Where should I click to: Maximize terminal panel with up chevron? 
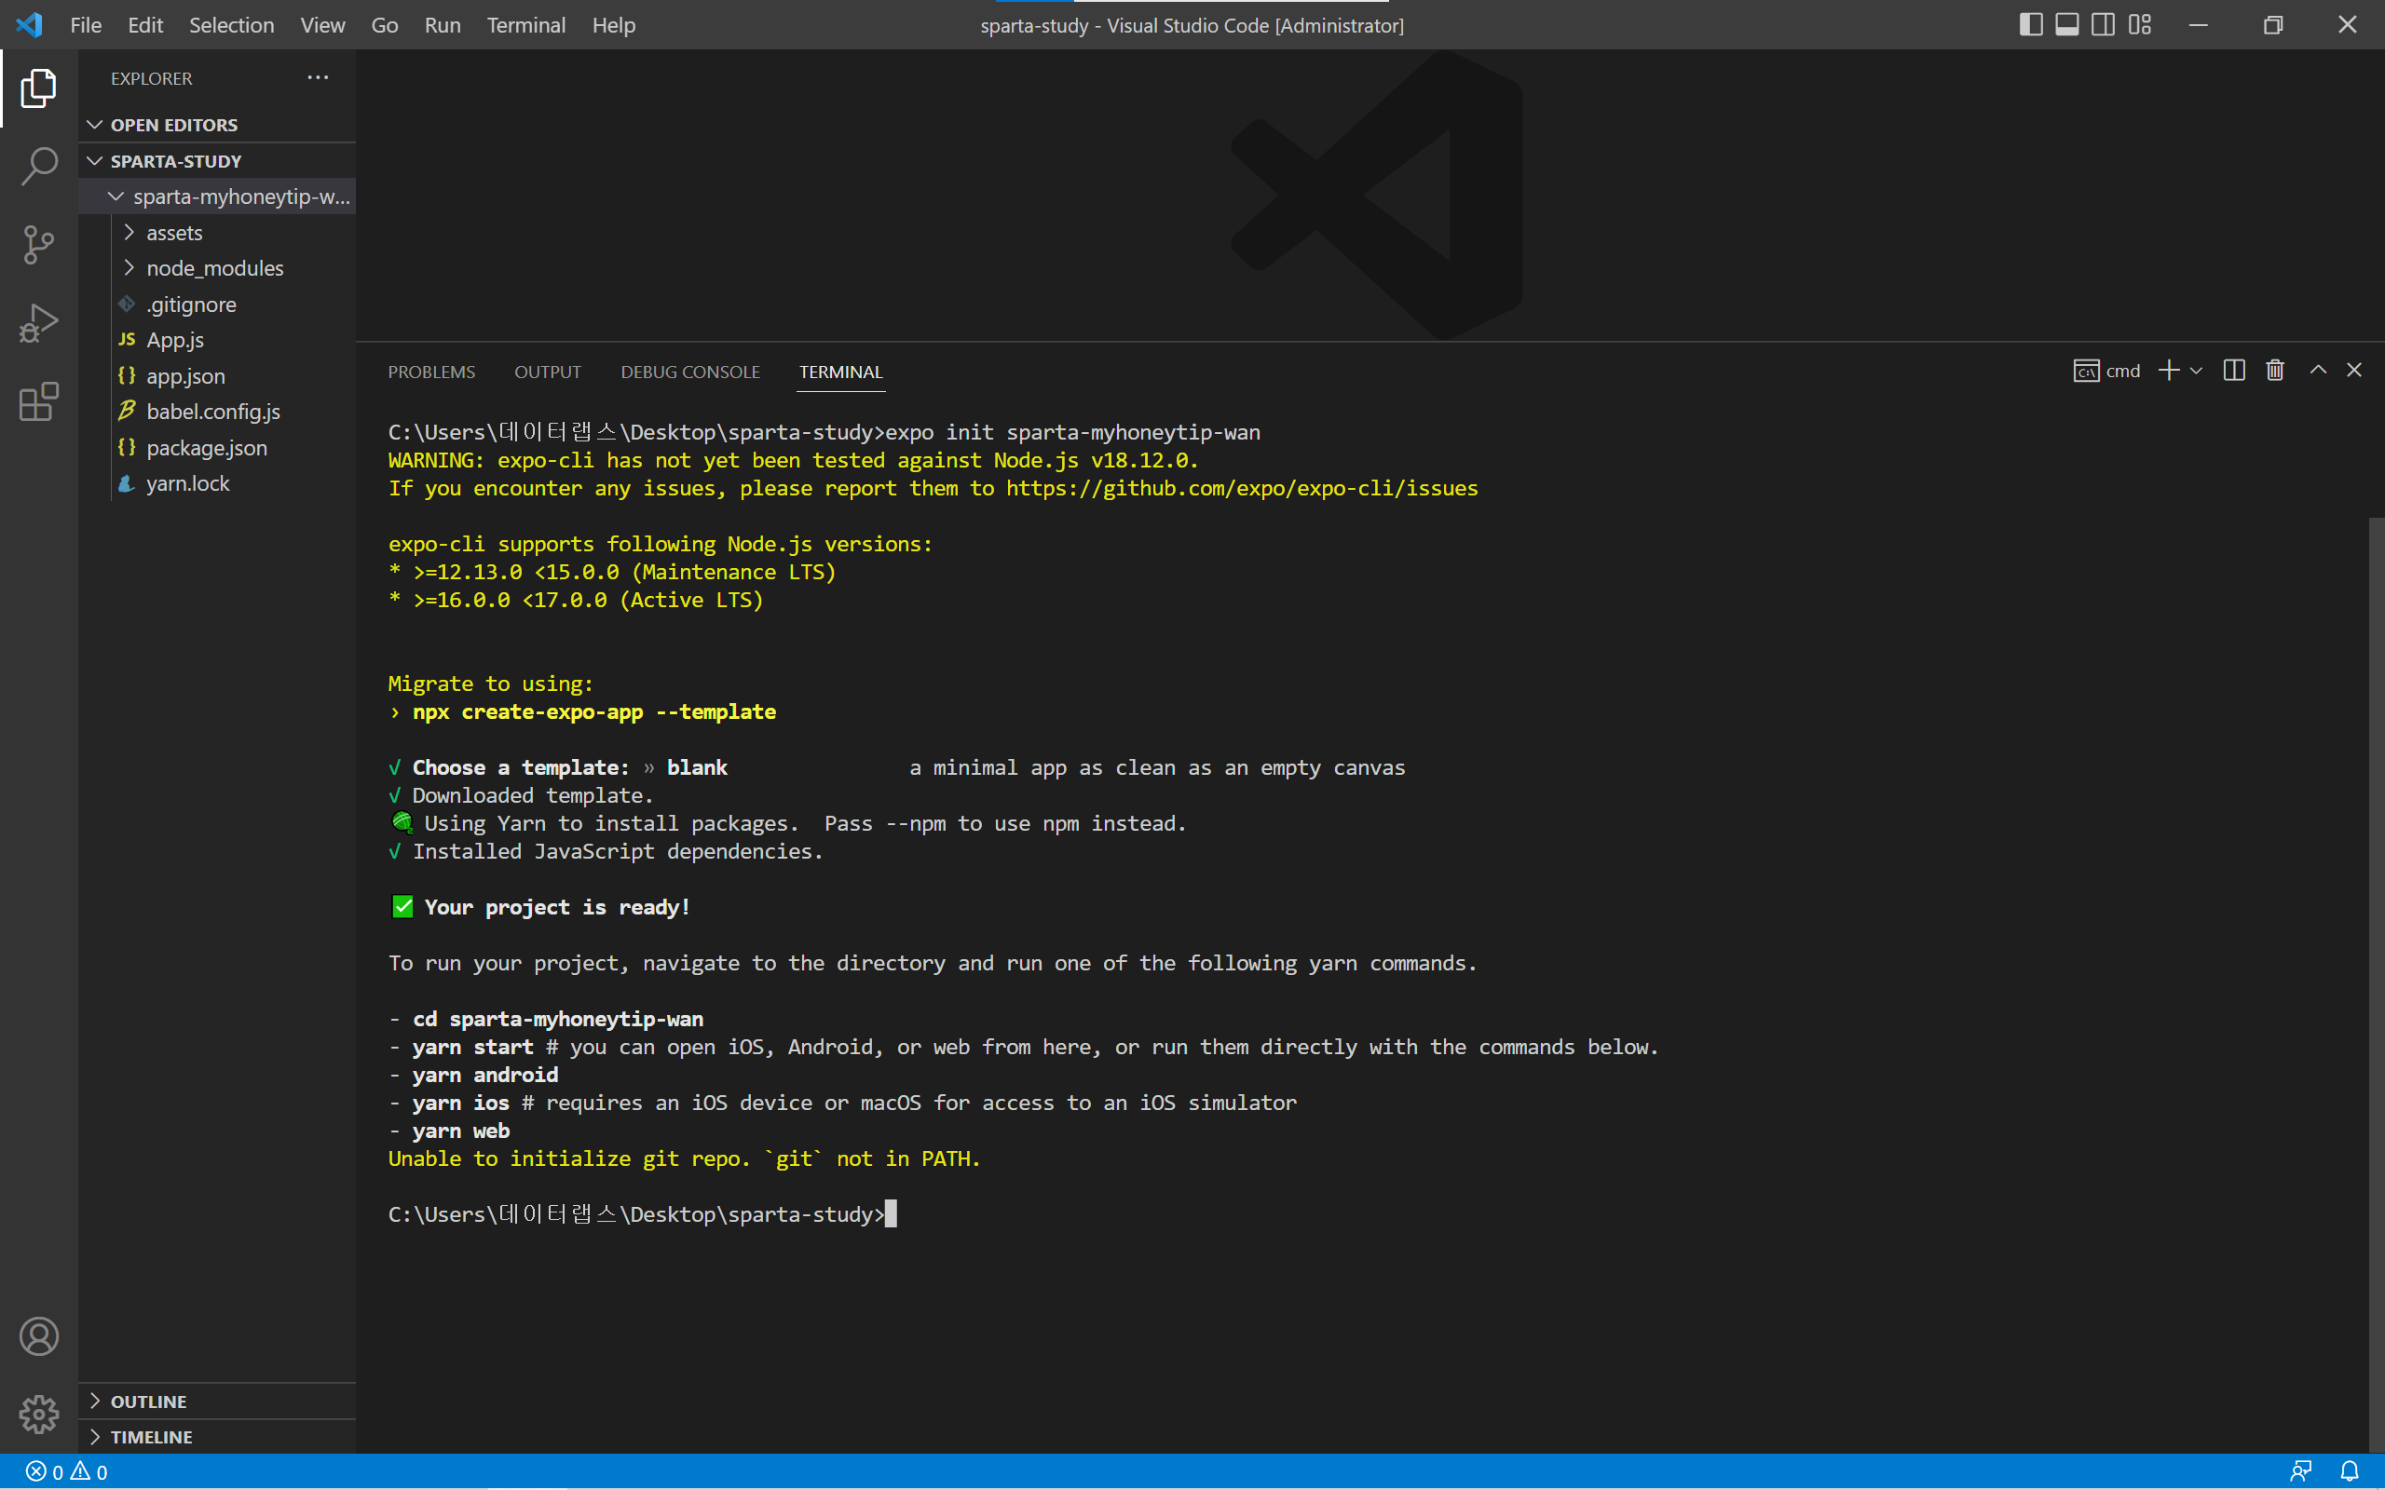click(x=2318, y=371)
